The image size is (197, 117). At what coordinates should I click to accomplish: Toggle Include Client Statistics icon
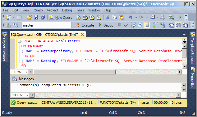click(x=163, y=25)
